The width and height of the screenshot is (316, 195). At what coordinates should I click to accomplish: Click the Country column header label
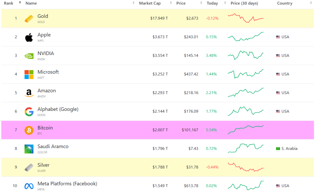[285, 3]
